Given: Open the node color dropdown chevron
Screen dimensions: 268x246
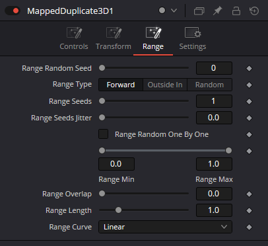Looking at the screenshot, I should coord(174,11).
